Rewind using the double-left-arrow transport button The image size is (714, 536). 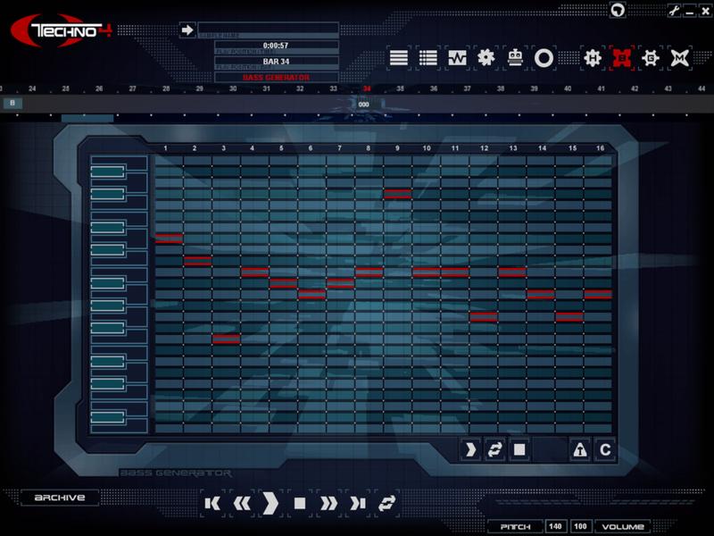click(x=242, y=504)
